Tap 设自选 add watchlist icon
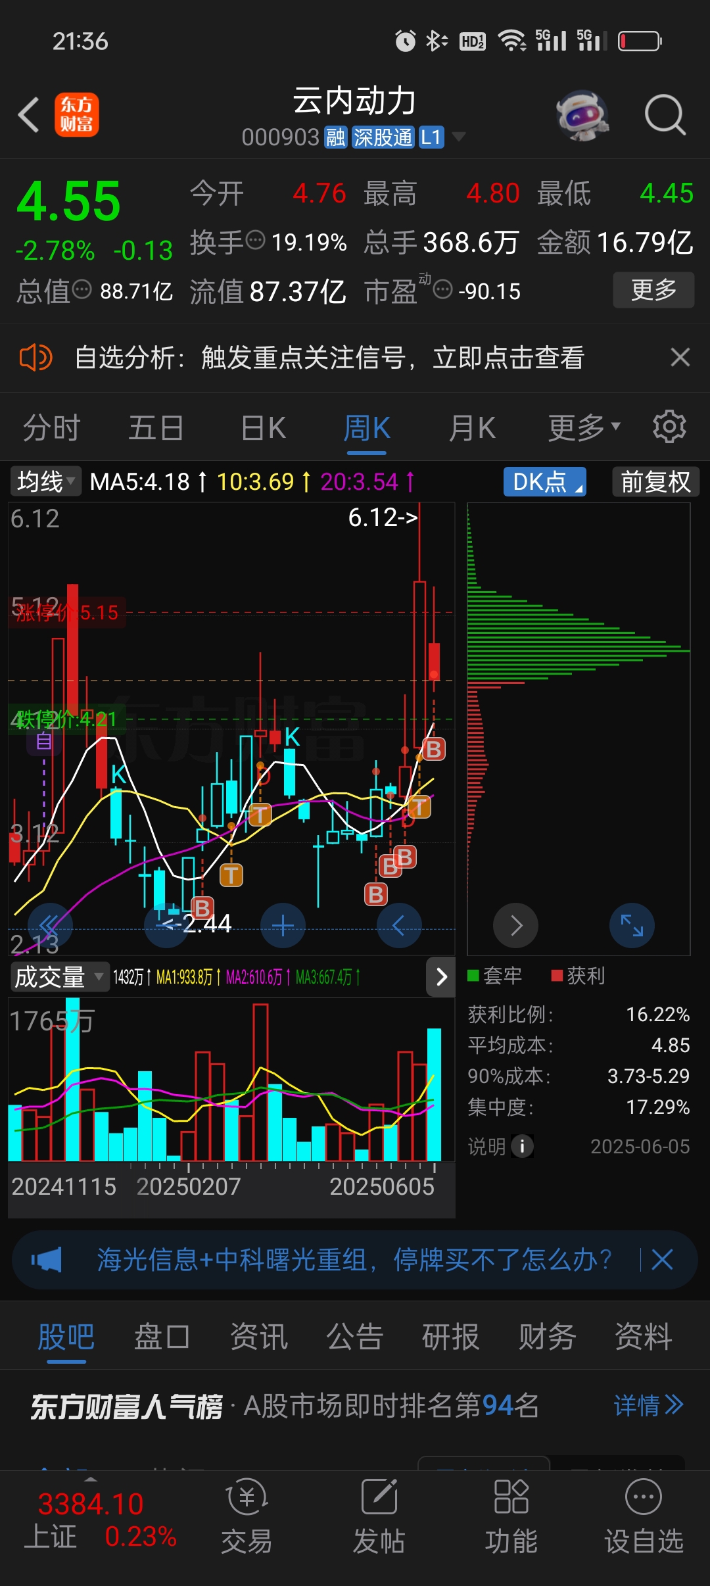 (x=644, y=1516)
